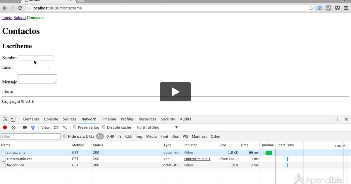Click the browser address bar URL

(57, 8)
